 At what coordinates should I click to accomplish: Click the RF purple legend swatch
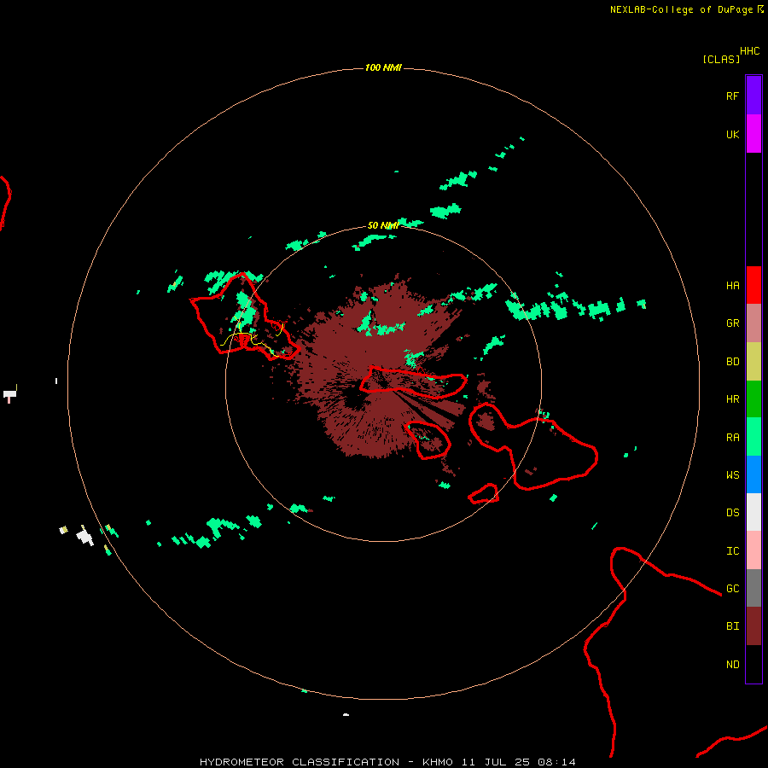753,96
